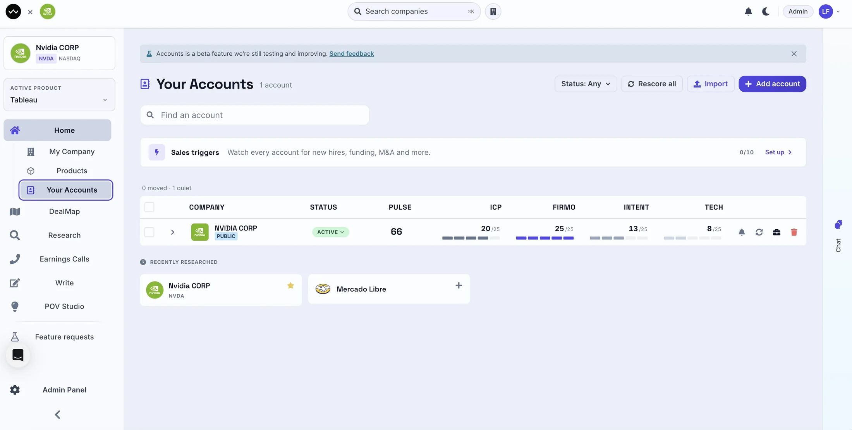
Task: Click the Import button
Action: coord(710,84)
